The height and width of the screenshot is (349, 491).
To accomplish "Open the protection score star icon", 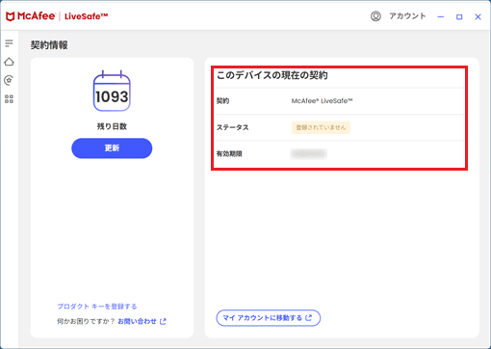I will 9,80.
